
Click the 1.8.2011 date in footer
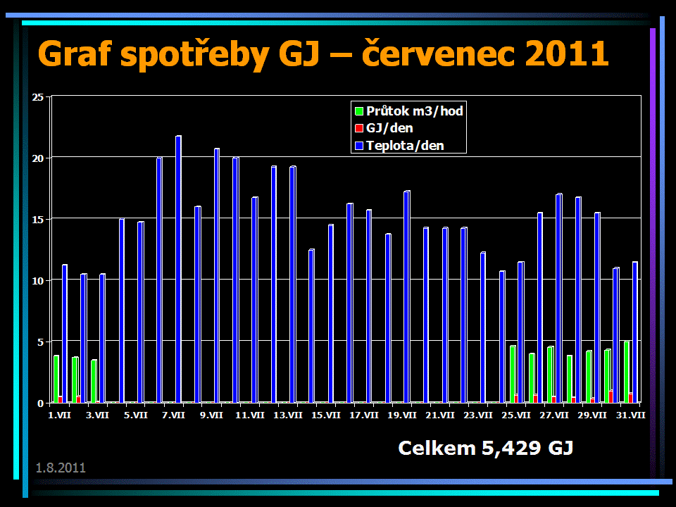[61, 468]
